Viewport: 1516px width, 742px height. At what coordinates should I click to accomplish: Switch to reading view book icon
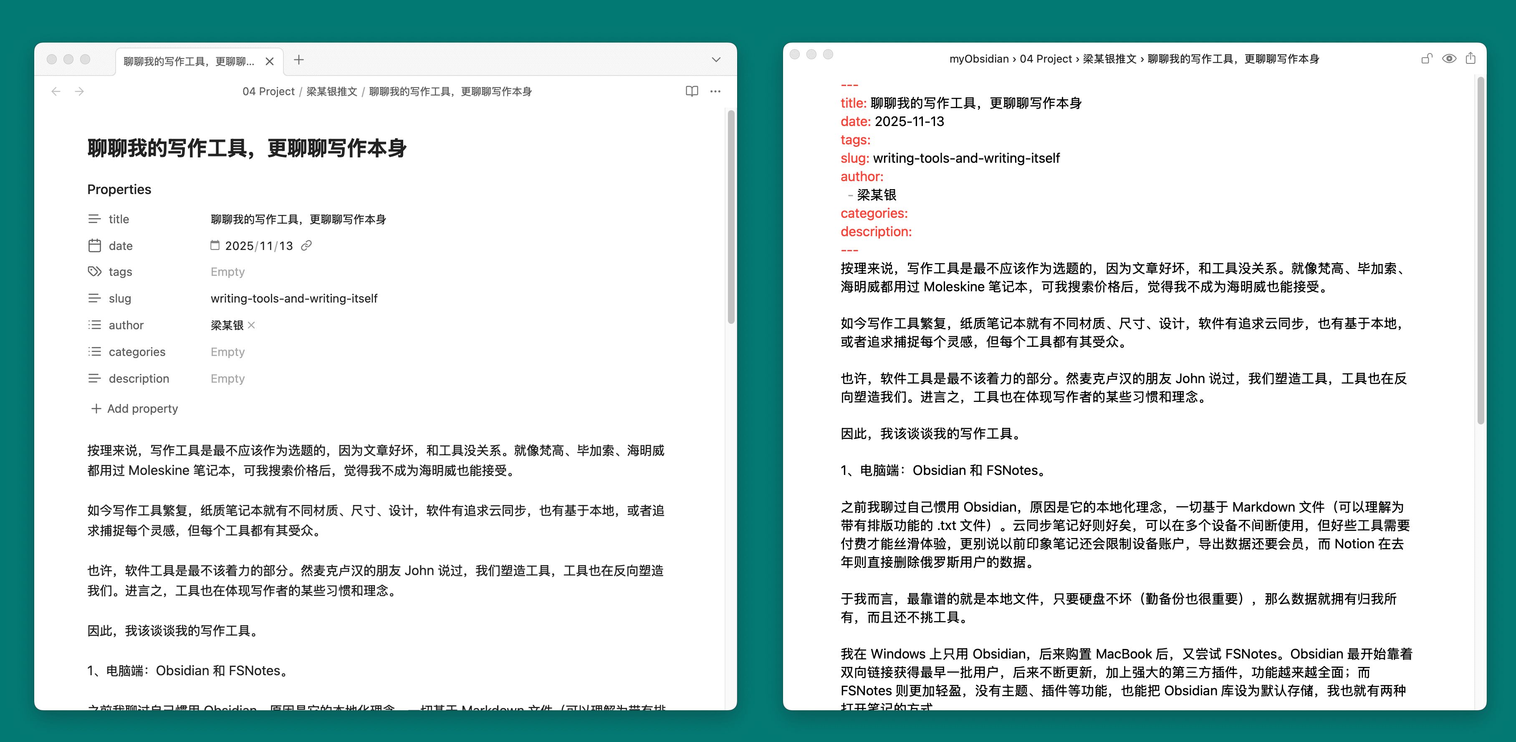coord(692,91)
